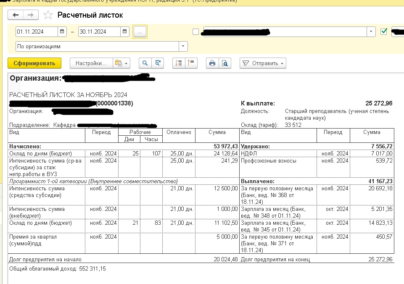Go forward with the right arrow button
The height and width of the screenshot is (284, 404).
31,15
